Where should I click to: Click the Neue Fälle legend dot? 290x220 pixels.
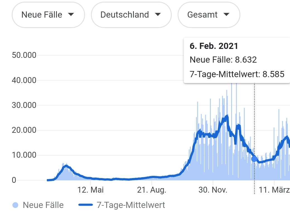16,205
